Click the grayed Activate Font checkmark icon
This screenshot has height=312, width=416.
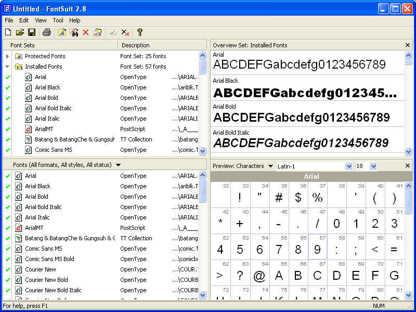coord(113,32)
